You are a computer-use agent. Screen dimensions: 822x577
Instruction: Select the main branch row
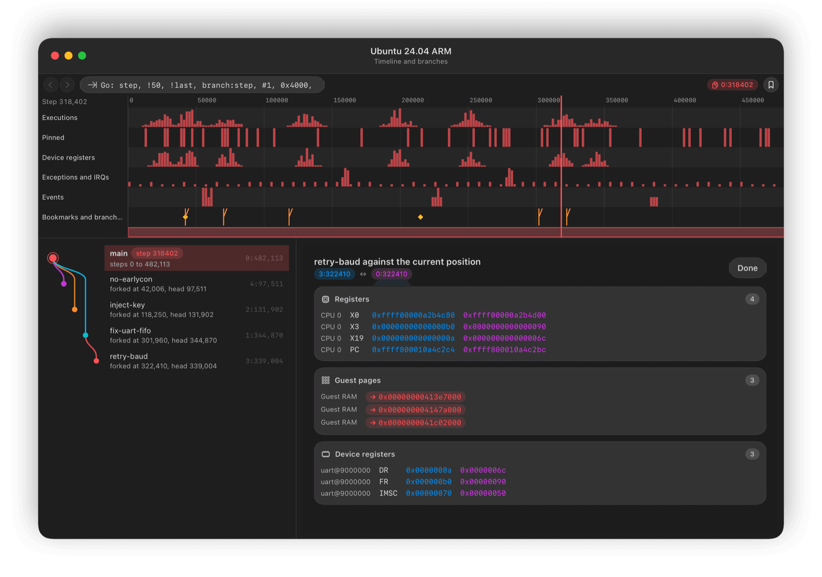(197, 258)
